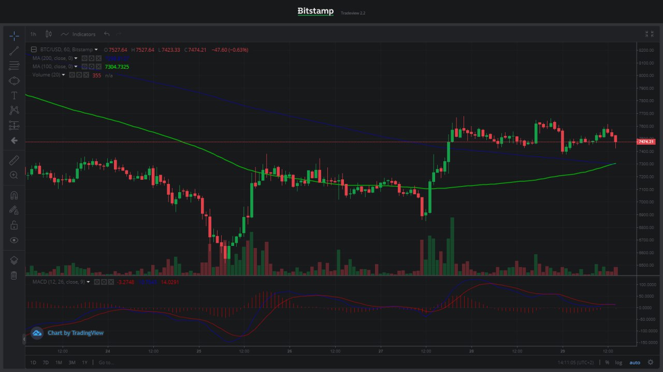Select the ruler measure tool
Screen dimensions: 663x372
(x=14, y=160)
